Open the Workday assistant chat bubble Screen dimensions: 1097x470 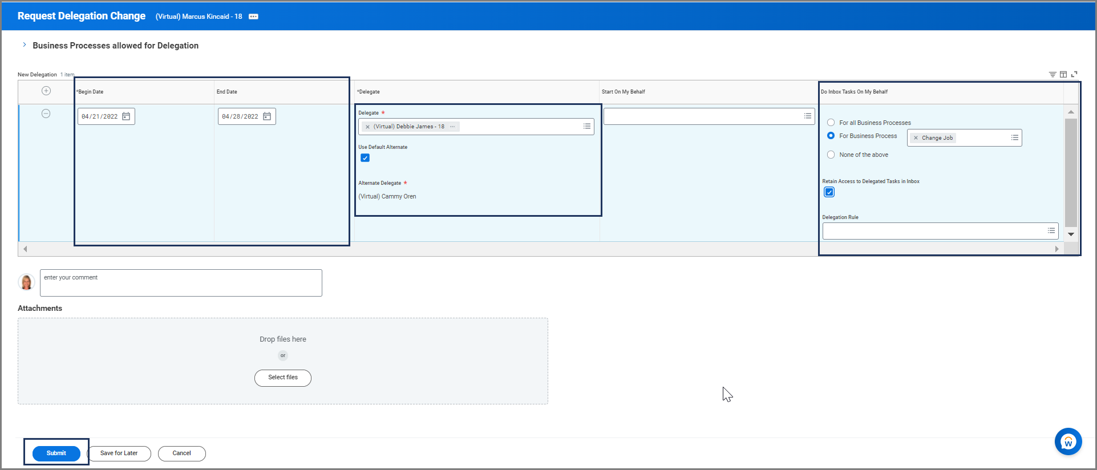[x=1068, y=441]
